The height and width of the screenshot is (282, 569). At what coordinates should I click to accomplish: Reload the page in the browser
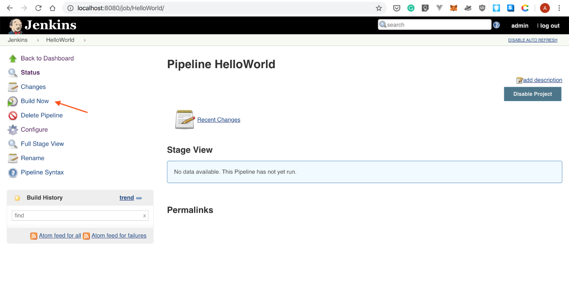[38, 8]
